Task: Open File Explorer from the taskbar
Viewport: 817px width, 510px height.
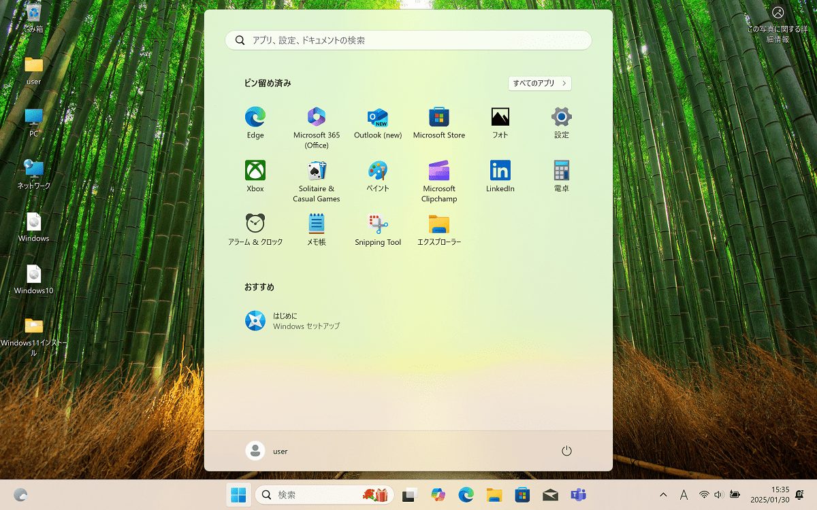Action: tap(494, 495)
